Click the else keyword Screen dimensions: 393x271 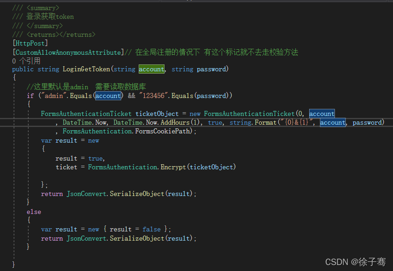pyautogui.click(x=34, y=212)
